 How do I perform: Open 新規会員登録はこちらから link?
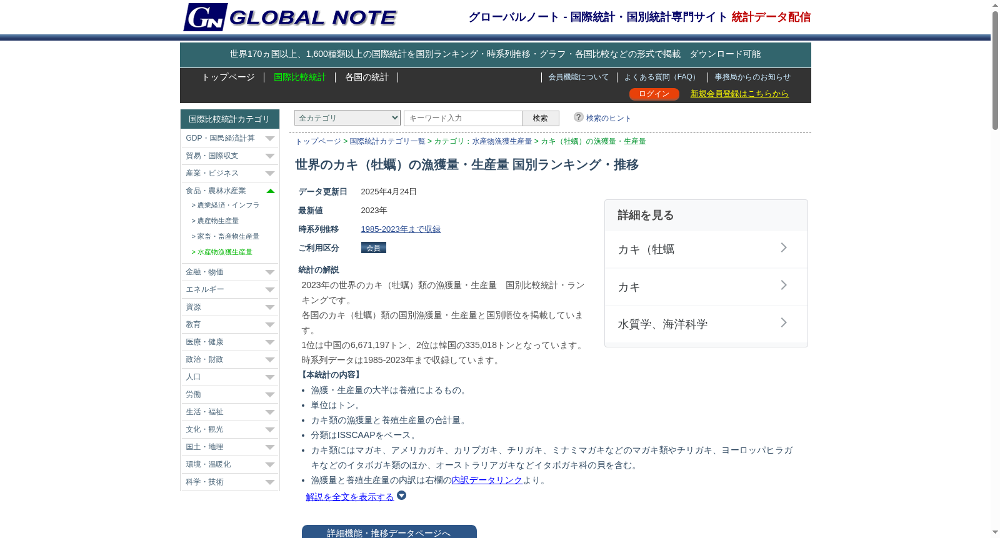point(739,93)
